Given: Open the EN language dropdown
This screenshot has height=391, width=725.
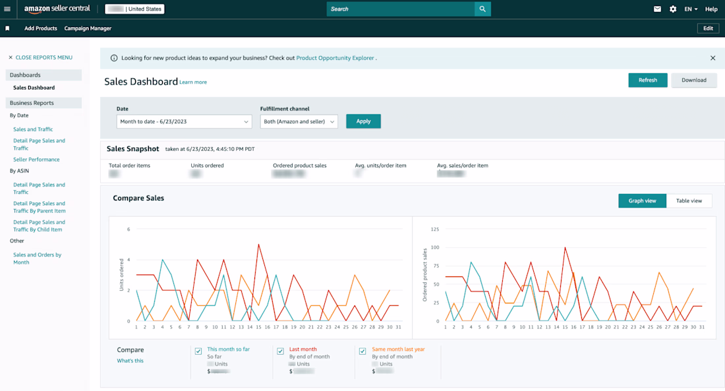Looking at the screenshot, I should [691, 9].
